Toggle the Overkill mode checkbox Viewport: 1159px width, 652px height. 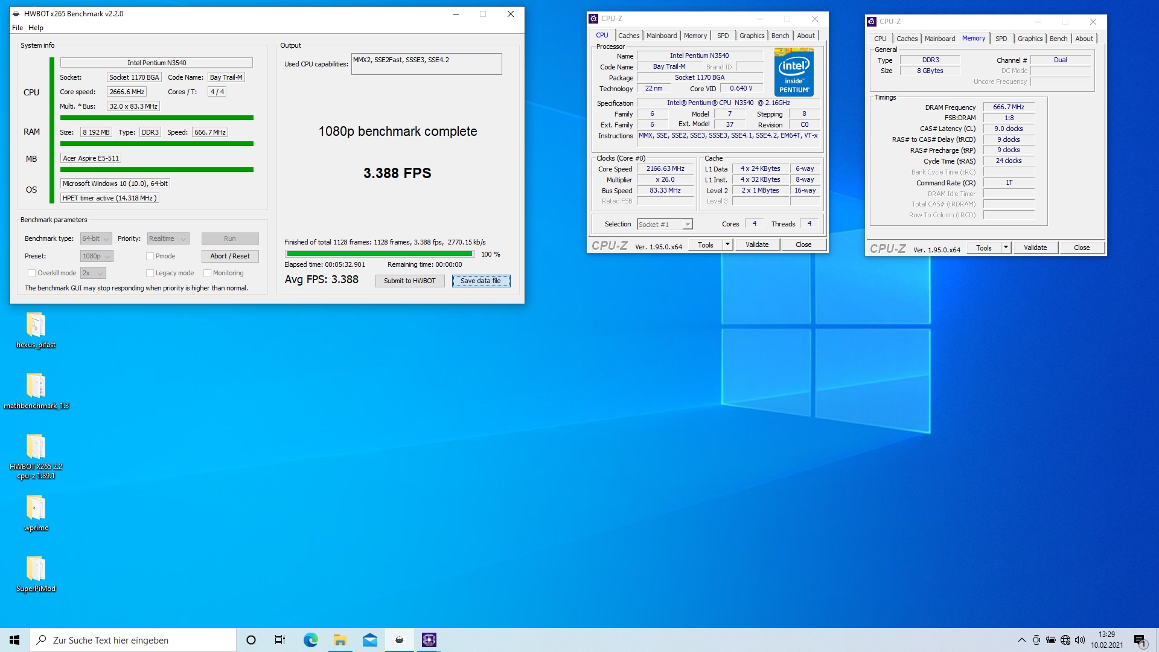[32, 273]
